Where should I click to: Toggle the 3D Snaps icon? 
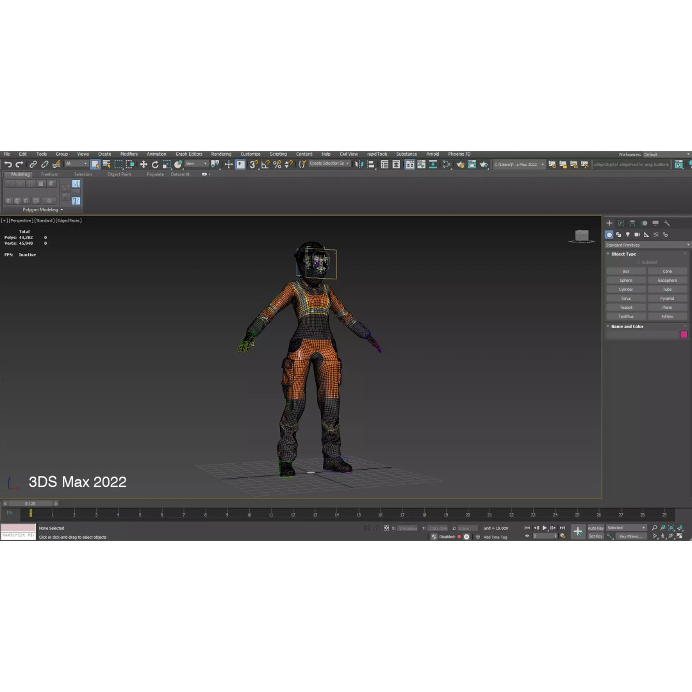pos(254,164)
